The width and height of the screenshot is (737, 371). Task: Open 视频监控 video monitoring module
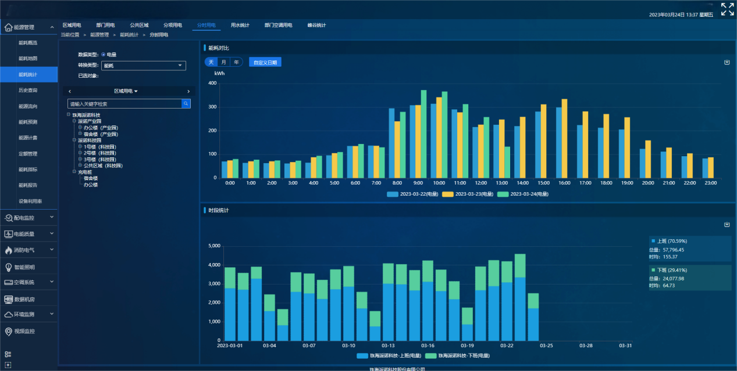[24, 332]
